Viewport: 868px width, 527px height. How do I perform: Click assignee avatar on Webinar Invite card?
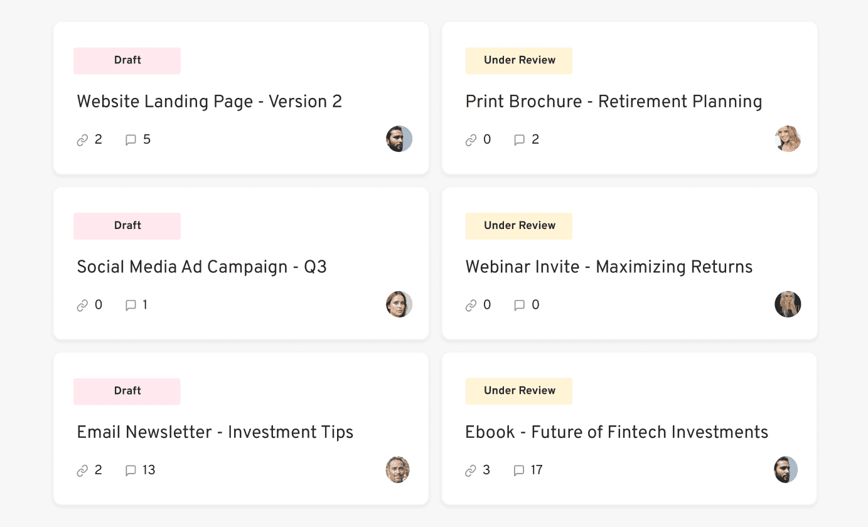(788, 304)
